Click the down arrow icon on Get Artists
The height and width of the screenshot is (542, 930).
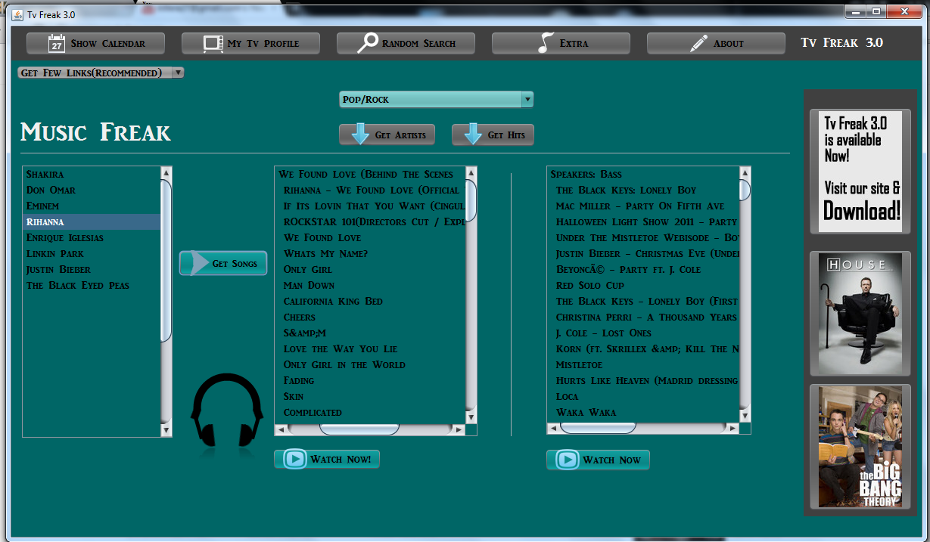click(359, 134)
